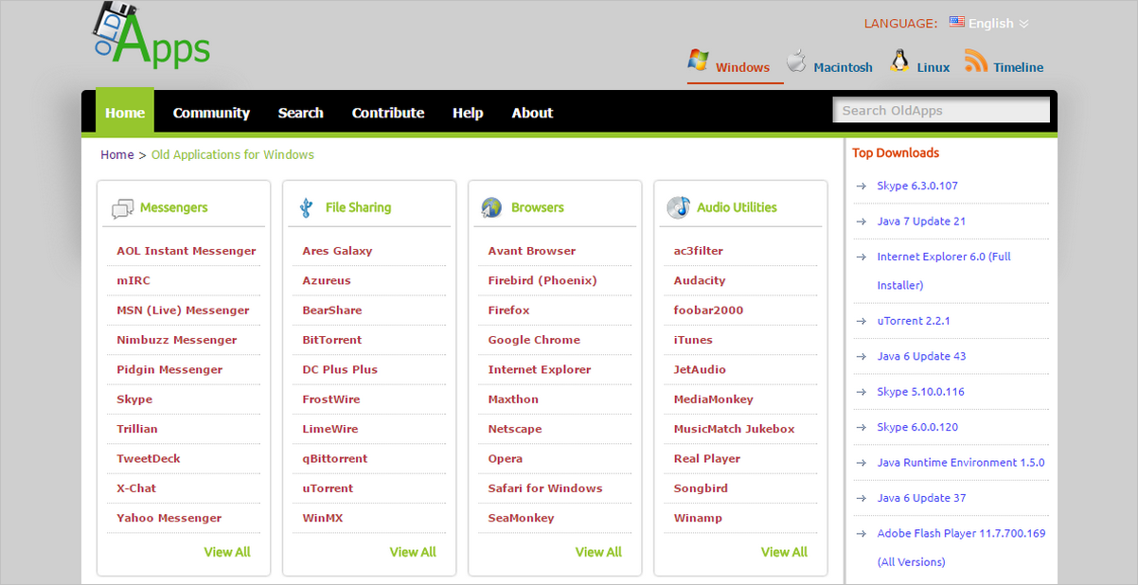
Task: Open Firefox in Browsers list
Action: coord(508,310)
